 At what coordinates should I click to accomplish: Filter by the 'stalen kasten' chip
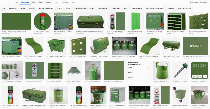point(116,8)
